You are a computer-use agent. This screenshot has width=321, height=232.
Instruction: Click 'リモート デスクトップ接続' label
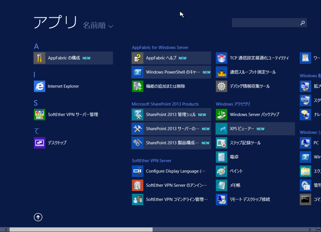tap(250, 199)
